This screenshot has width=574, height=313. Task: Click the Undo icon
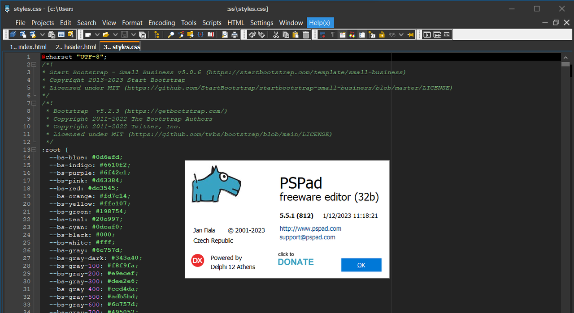click(x=252, y=34)
